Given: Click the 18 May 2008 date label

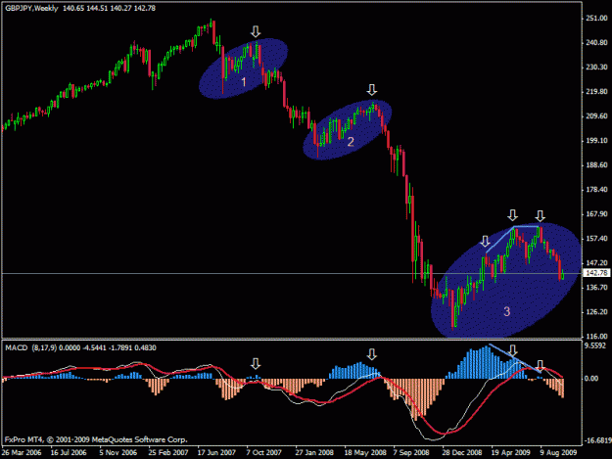Looking at the screenshot, I should pos(365,453).
